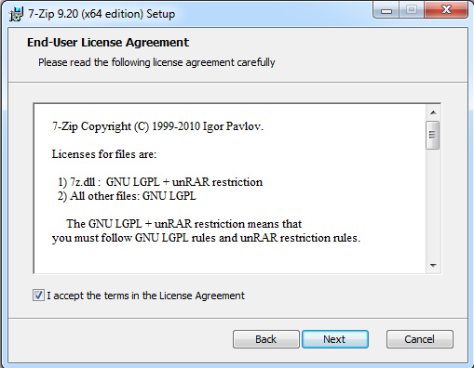Click the '7z.dll : GNU LGPL' license line
474x368 pixels.
pos(160,182)
